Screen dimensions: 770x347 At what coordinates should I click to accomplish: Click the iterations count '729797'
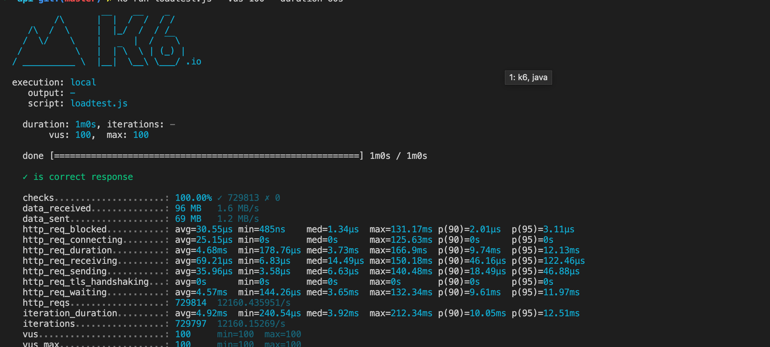pos(191,324)
